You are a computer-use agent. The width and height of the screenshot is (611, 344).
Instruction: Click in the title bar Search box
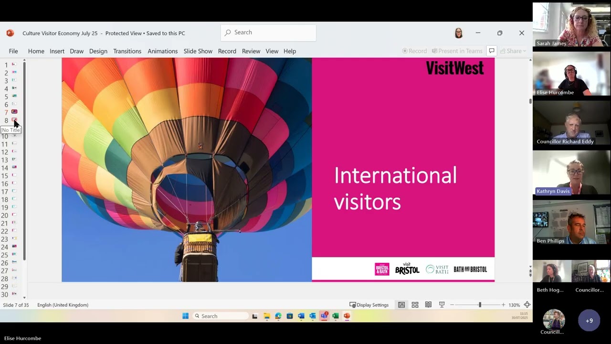[x=268, y=32]
